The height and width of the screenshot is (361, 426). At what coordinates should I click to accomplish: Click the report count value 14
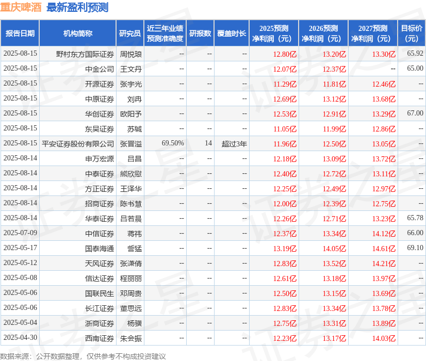tap(208, 143)
